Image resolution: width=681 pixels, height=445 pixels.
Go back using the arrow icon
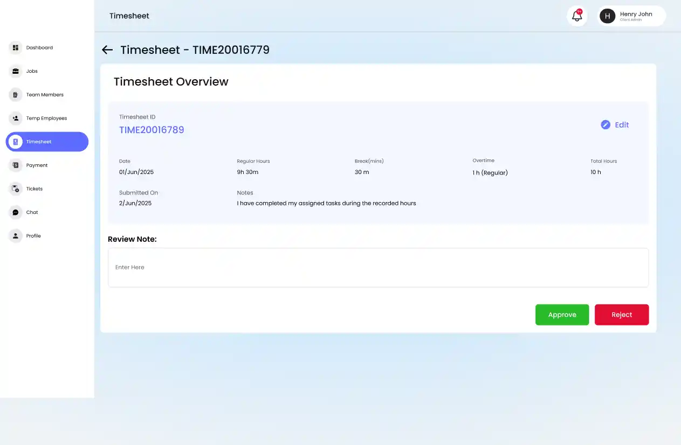(x=107, y=50)
